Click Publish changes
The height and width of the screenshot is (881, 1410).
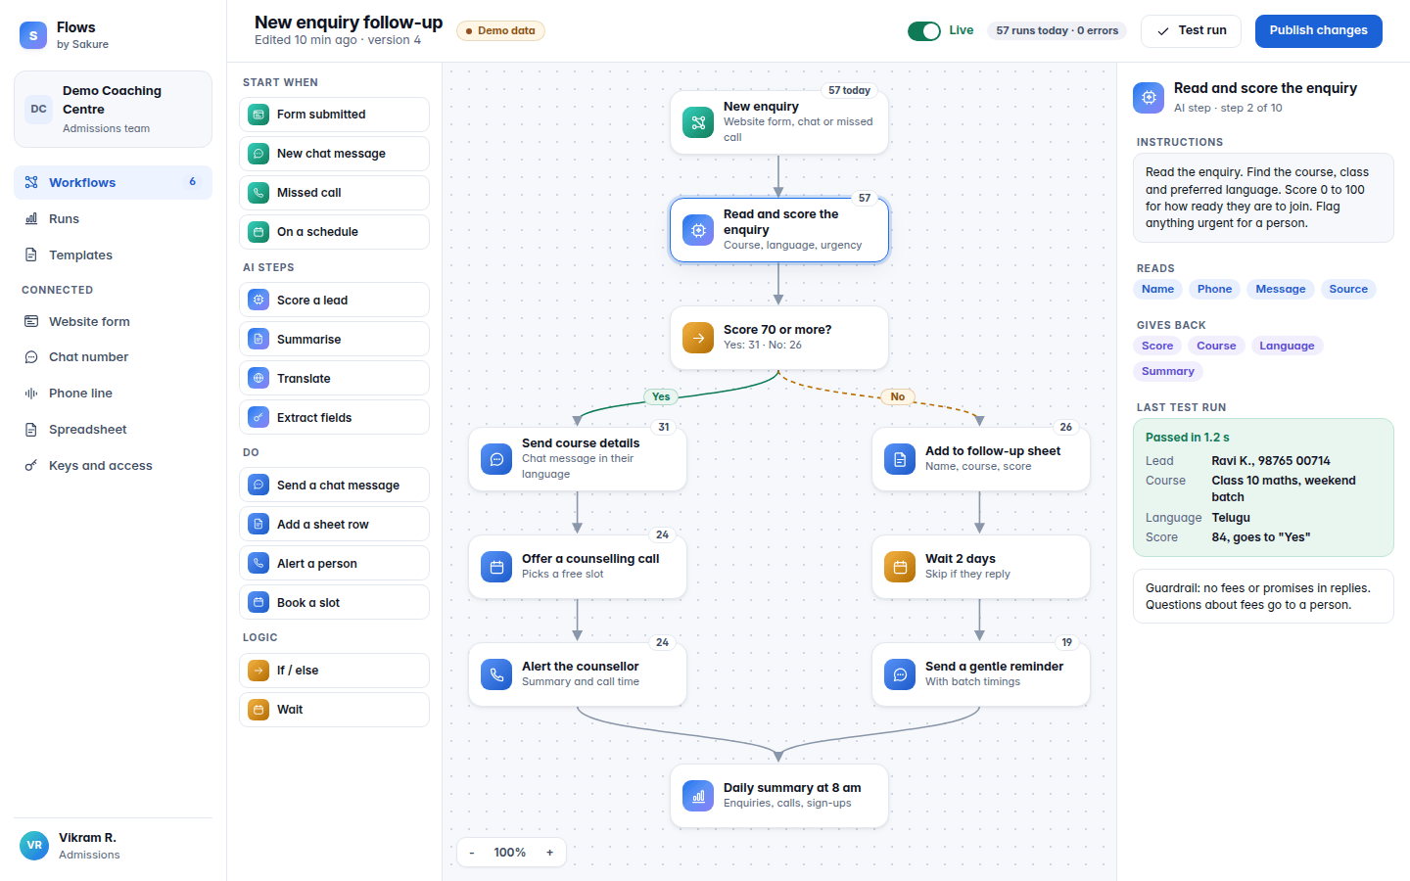coord(1319,30)
